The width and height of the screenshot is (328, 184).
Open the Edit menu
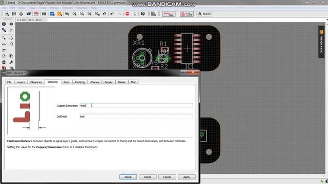12,8
